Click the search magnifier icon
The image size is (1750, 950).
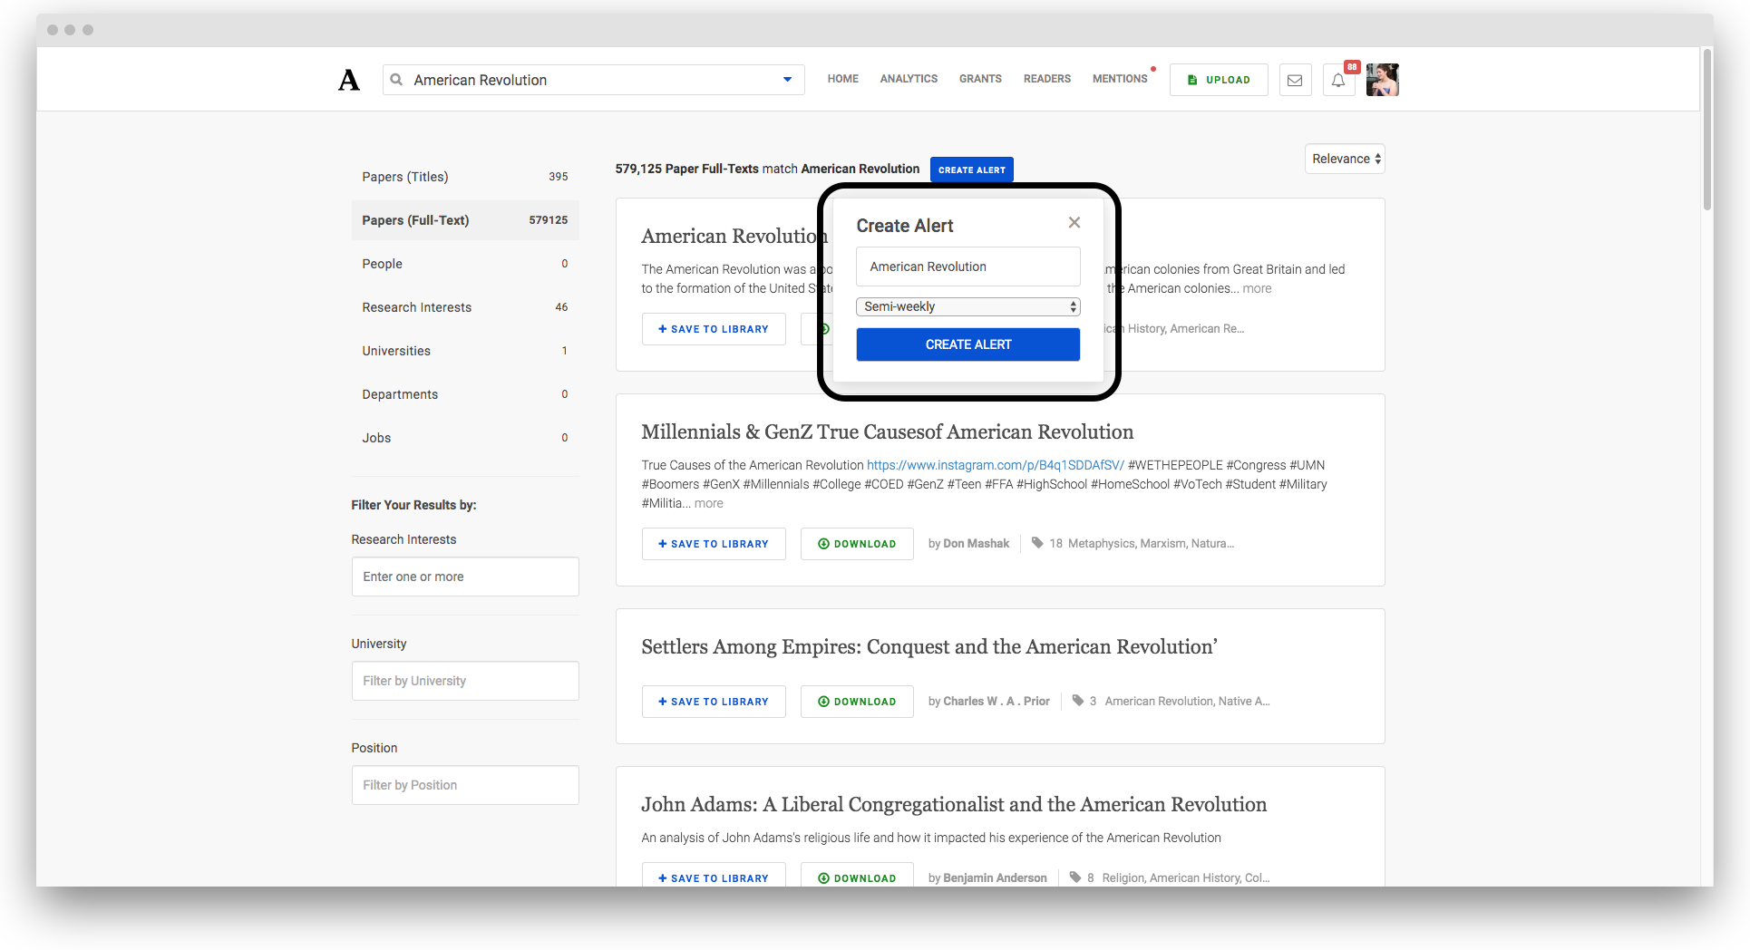coord(396,80)
